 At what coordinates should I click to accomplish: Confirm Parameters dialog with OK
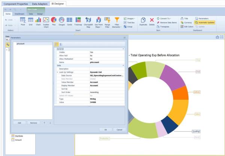coord(105,130)
